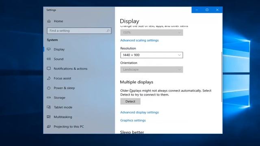Image resolution: width=260 pixels, height=146 pixels.
Task: Click the Storage drive icon
Action: pos(49,97)
